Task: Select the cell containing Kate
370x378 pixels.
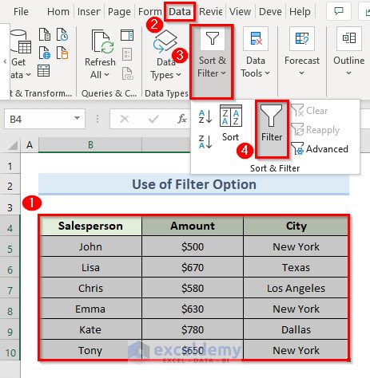Action: 90,329
